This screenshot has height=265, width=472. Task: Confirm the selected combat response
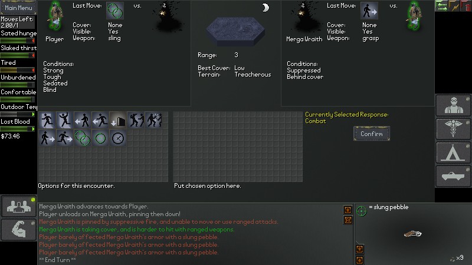[x=372, y=134]
